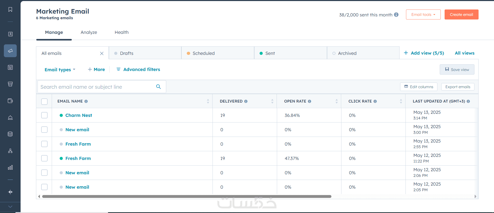Image resolution: width=494 pixels, height=213 pixels.
Task: Open the sparkle AI assistant icon
Action: [x=10, y=192]
